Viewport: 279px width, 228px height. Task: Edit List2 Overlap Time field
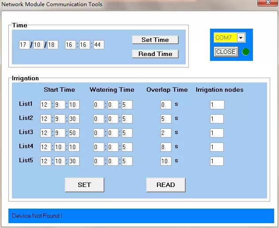(165, 119)
